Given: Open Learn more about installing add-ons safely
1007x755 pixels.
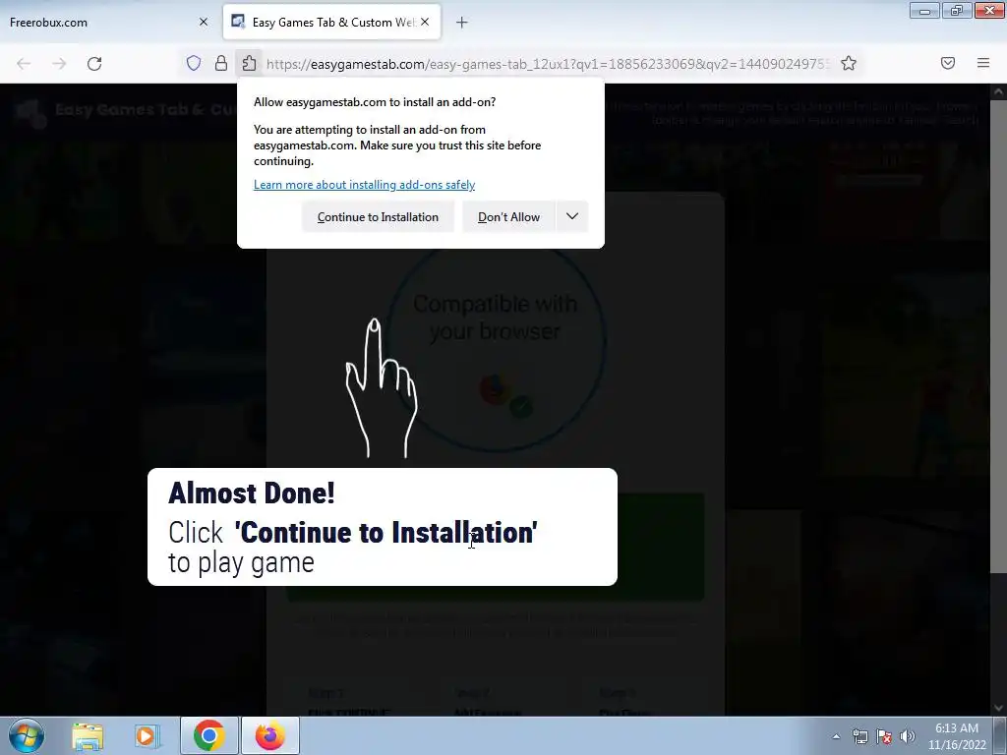Looking at the screenshot, I should (x=364, y=185).
